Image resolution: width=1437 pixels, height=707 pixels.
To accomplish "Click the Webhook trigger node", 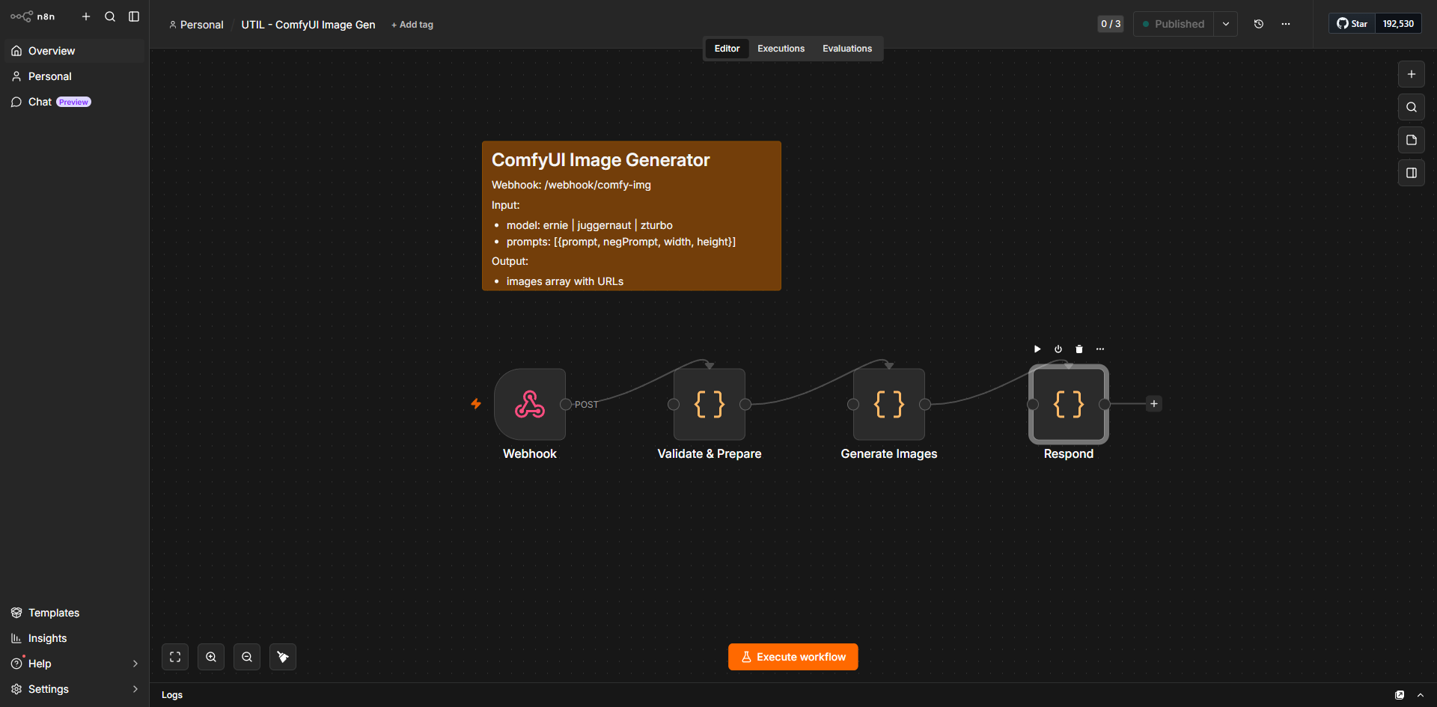I will (x=530, y=404).
